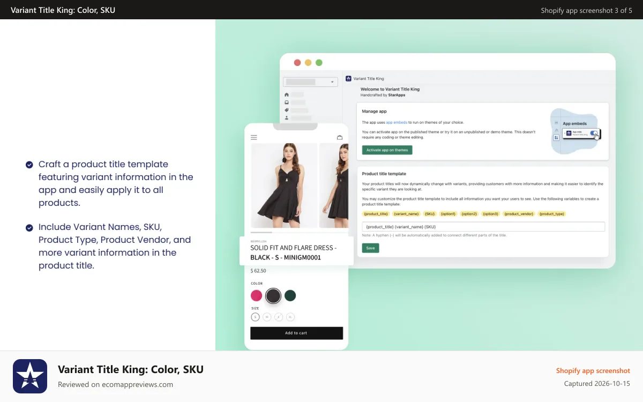
Task: Click the Variant Title King app header label
Action: pyautogui.click(x=369, y=79)
